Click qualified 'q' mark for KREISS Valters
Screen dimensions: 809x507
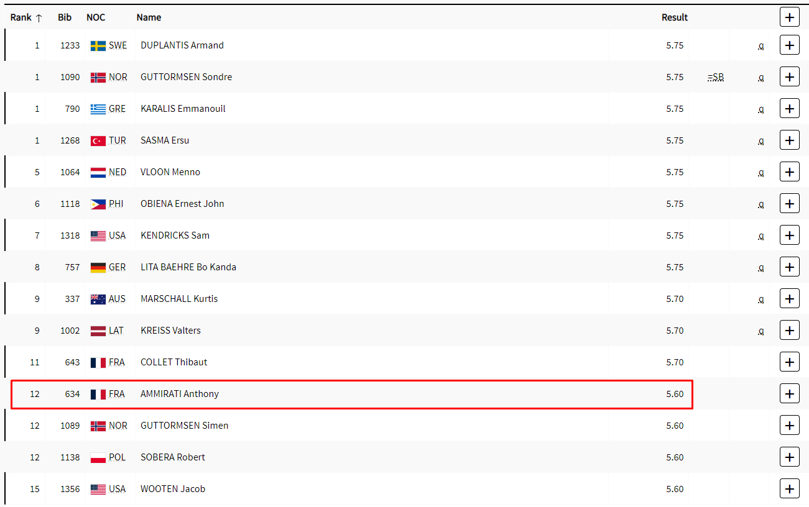click(x=760, y=332)
